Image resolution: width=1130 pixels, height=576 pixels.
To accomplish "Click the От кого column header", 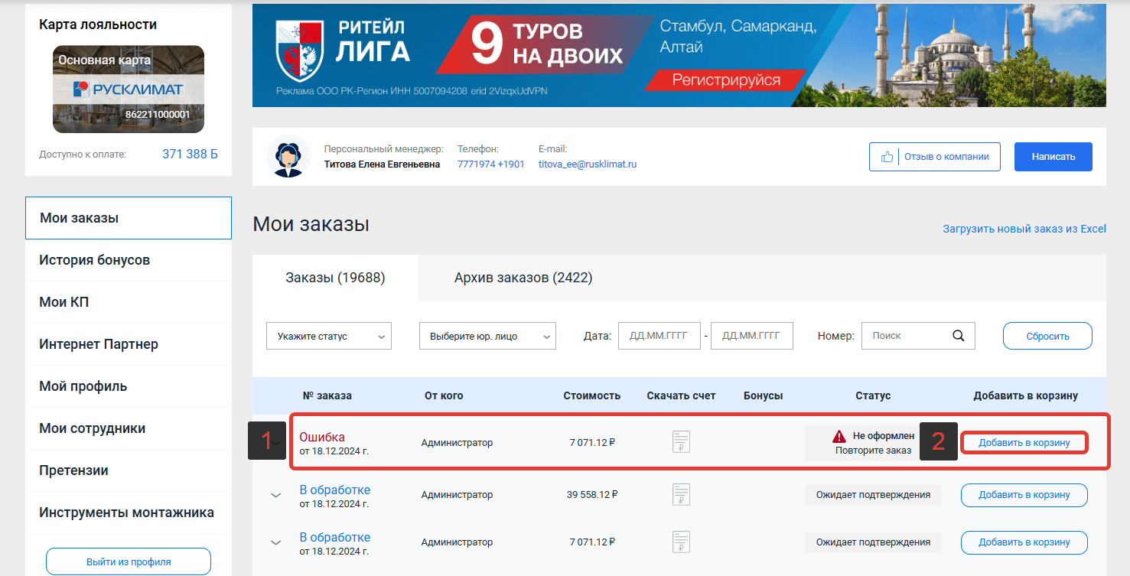I will click(444, 395).
